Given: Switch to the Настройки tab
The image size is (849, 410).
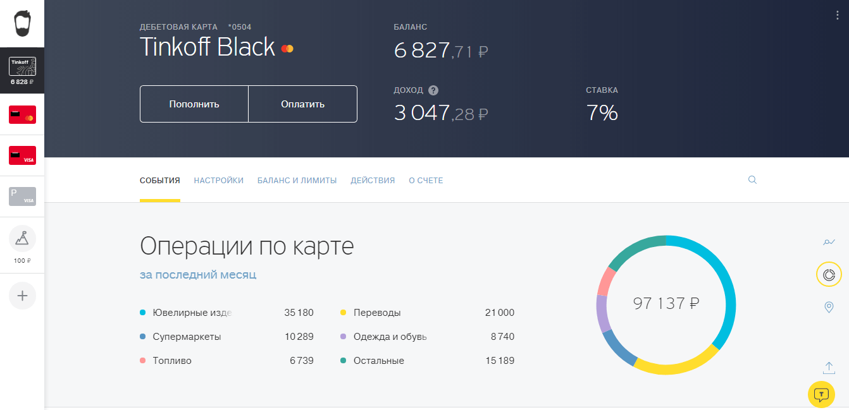Looking at the screenshot, I should [x=218, y=181].
